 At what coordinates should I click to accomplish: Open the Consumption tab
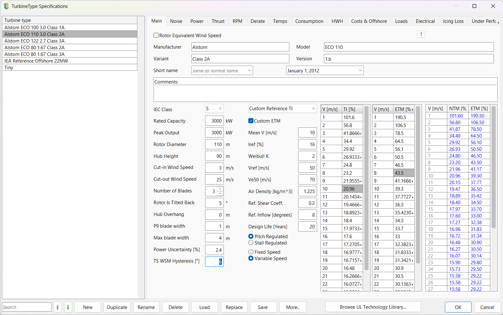[x=309, y=21]
